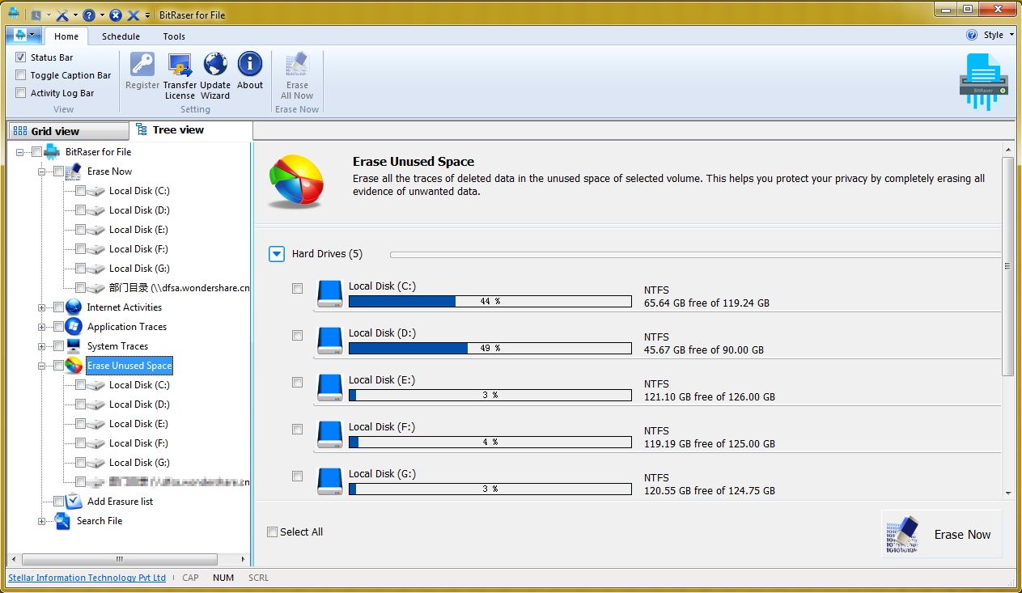This screenshot has height=593, width=1022.
Task: Launch the Update Wizard
Action: [215, 65]
